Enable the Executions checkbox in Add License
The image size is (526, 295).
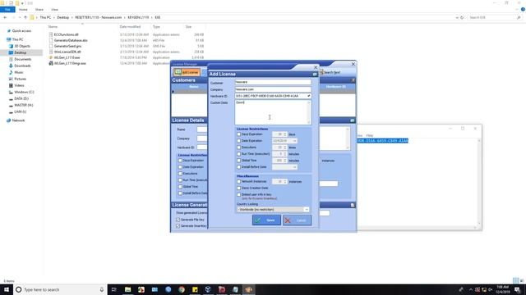tap(239, 147)
